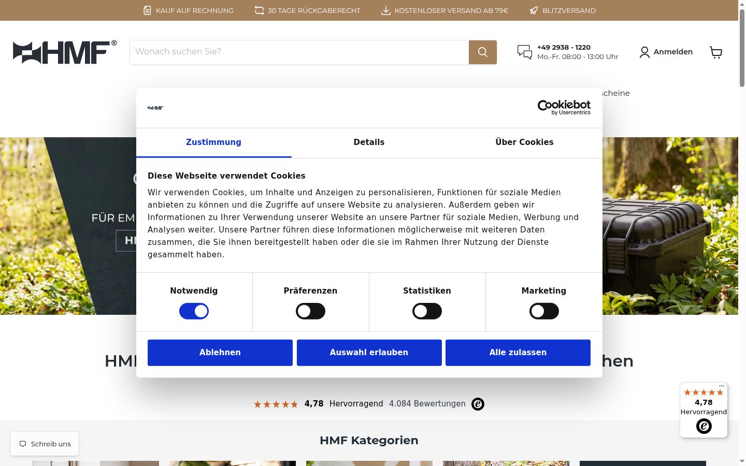Toggle the Notwendig cookie switch
Screen dimensions: 746x466
point(194,311)
